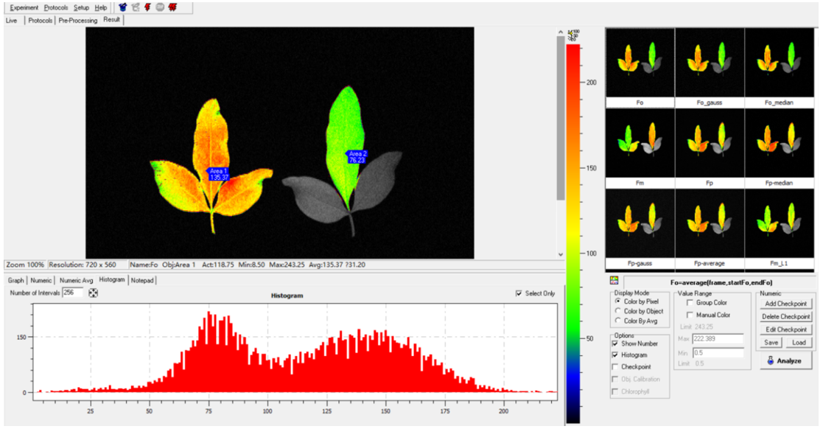Click the single red lightning bolt icon
The height and width of the screenshot is (429, 823).
pos(147,7)
